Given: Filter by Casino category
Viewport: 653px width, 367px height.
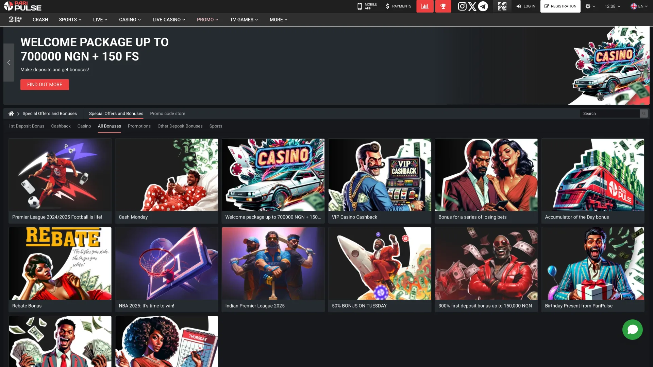Looking at the screenshot, I should (x=84, y=126).
